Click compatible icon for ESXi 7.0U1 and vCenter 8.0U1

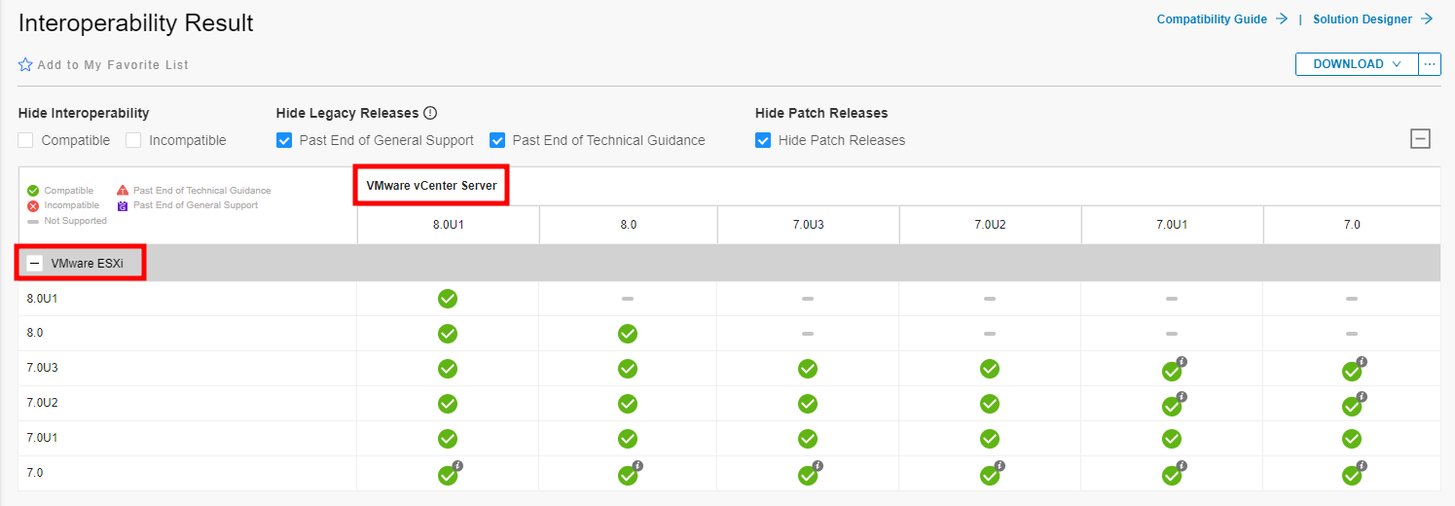tap(448, 439)
